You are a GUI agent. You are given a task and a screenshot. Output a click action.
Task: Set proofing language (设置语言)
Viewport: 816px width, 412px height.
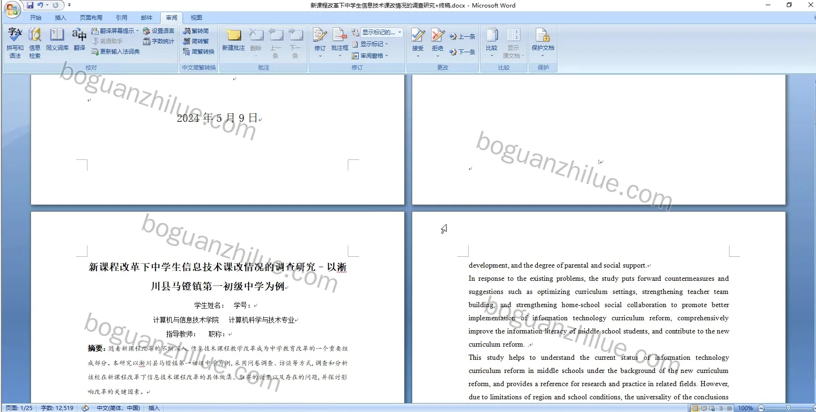point(158,31)
